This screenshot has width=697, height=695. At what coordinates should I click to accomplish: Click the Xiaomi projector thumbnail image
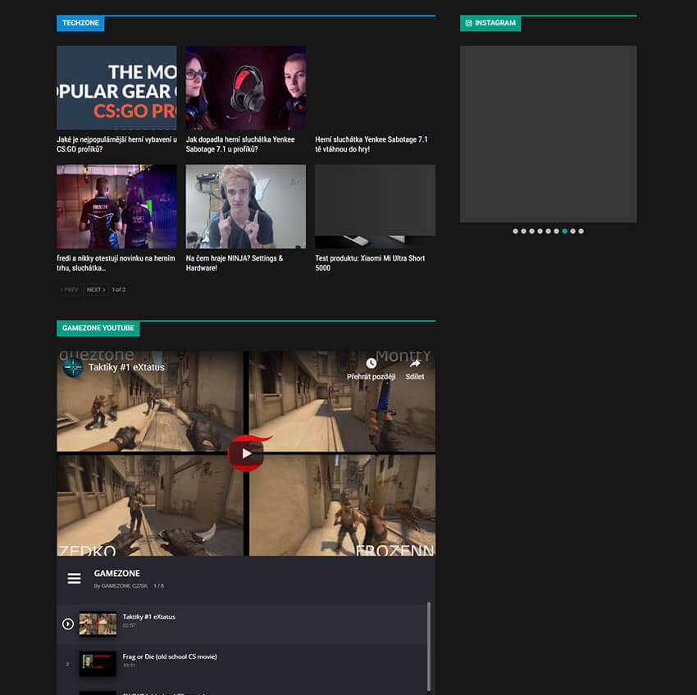pos(376,207)
